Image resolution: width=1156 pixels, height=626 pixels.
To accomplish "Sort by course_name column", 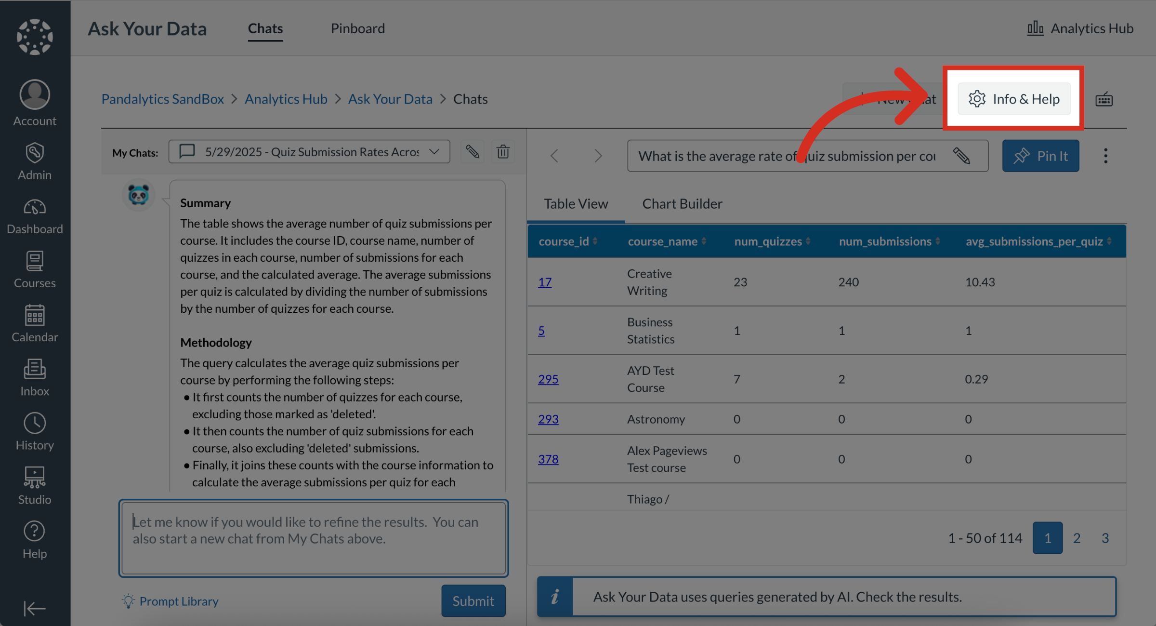I will (x=667, y=241).
